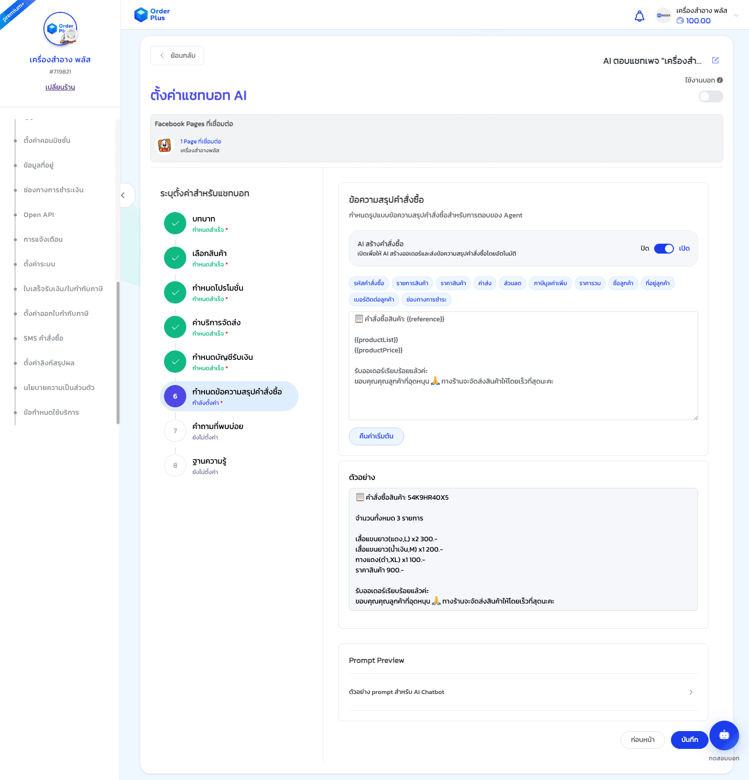The image size is (749, 780).
Task: Open Open API in sidebar
Action: 39,215
